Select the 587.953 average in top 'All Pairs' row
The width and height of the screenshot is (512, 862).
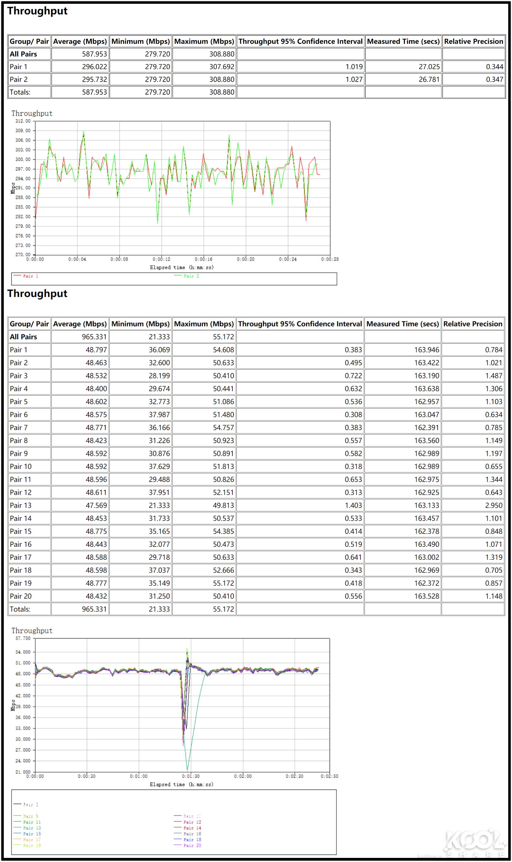[x=94, y=54]
